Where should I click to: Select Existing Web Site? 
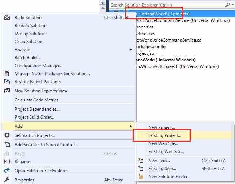click(184, 152)
